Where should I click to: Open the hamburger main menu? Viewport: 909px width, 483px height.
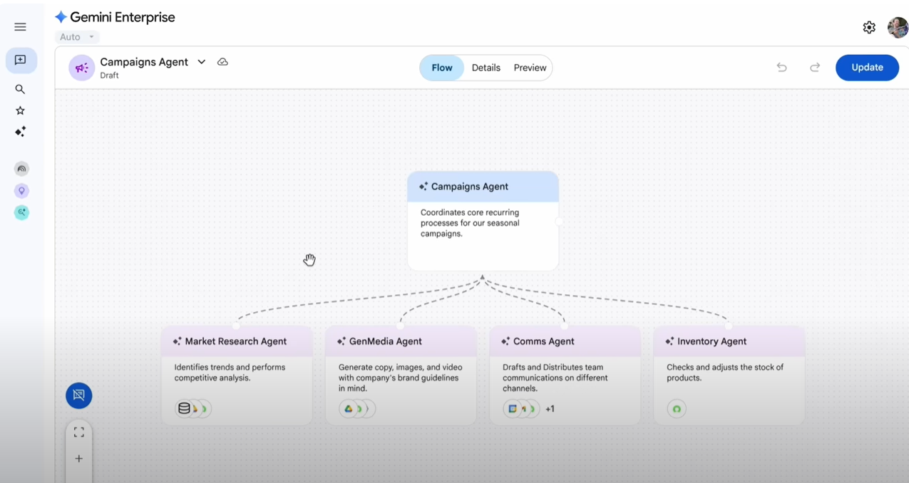pos(20,27)
